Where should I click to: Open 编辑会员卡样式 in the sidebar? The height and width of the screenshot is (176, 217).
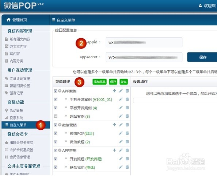tap(21, 142)
